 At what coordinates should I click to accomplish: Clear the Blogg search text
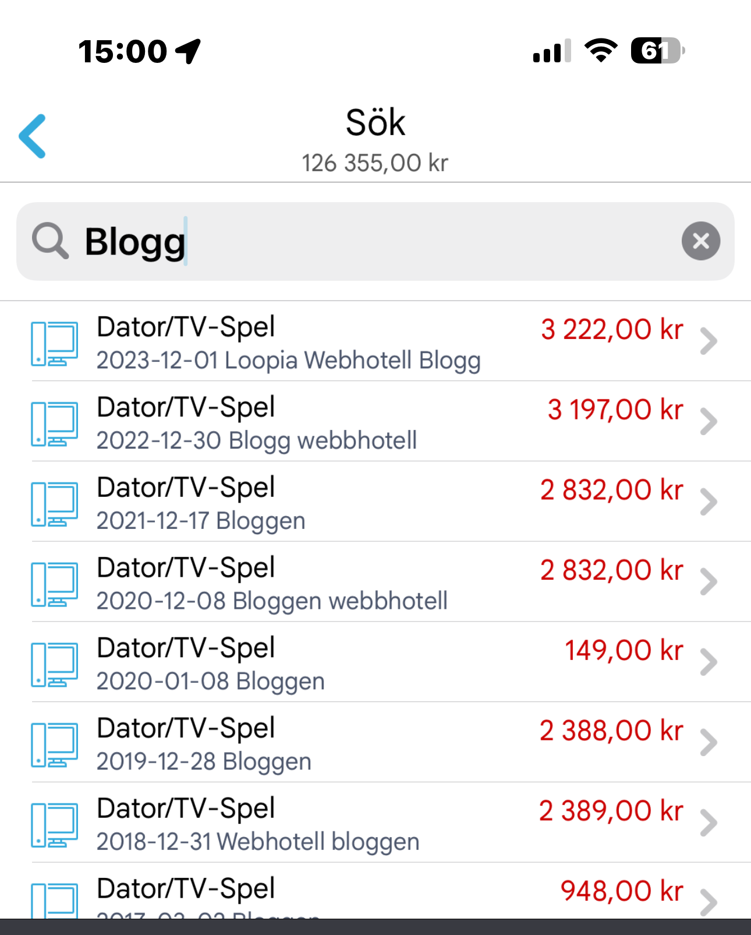click(701, 241)
